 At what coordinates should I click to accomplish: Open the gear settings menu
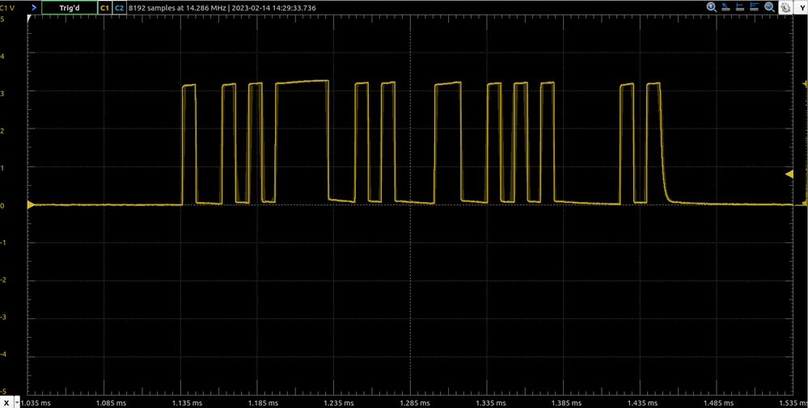point(785,8)
